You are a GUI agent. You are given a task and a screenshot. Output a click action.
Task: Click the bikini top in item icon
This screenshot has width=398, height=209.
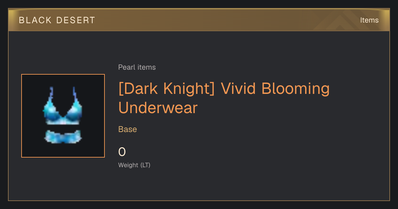[x=63, y=106]
